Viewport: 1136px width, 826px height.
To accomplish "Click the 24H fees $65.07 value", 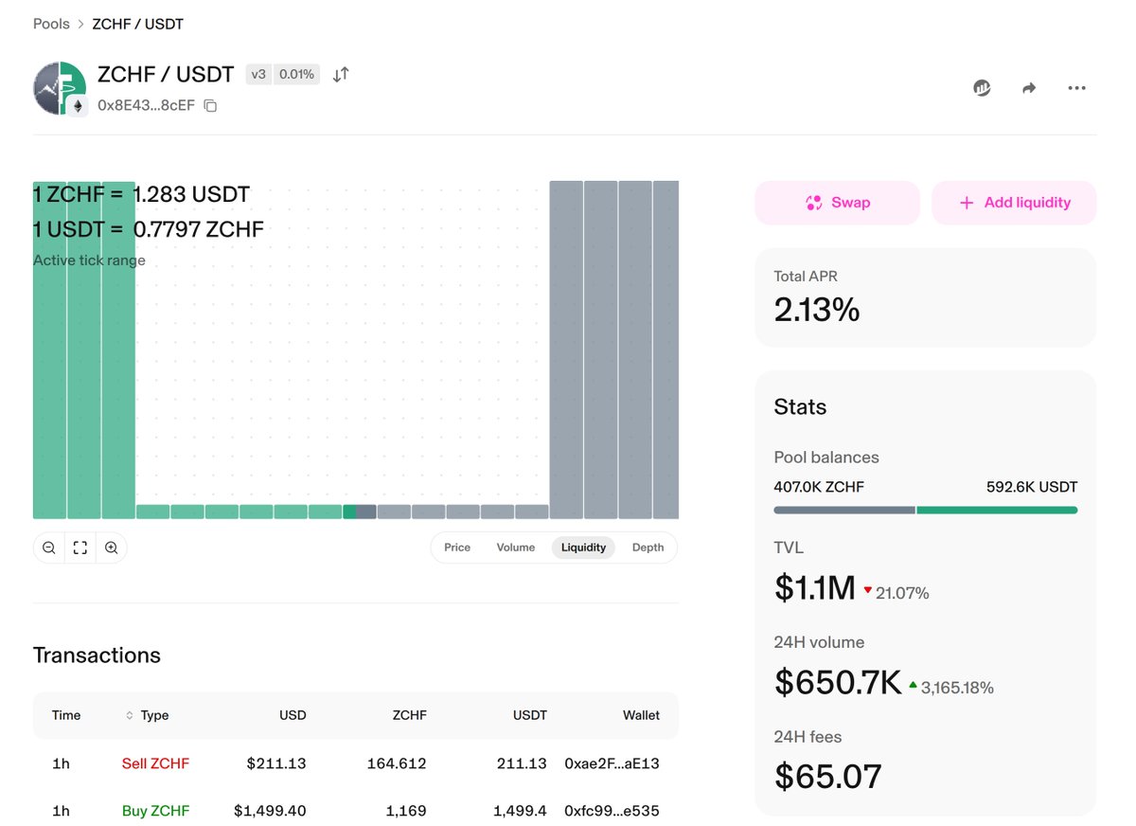I will [x=828, y=777].
